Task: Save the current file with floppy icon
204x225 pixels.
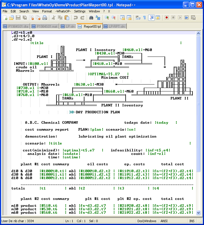Action: [18, 18]
